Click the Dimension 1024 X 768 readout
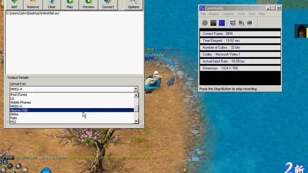308x173 pixels. tap(240, 68)
